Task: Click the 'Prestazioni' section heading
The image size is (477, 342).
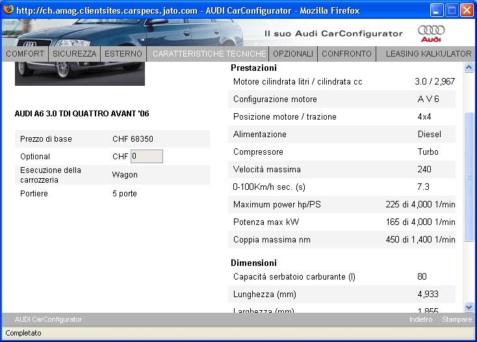Action: 253,68
